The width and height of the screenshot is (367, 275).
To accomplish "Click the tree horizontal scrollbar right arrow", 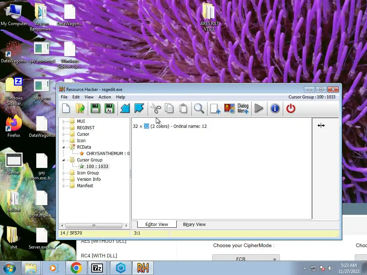I will coord(127,226).
